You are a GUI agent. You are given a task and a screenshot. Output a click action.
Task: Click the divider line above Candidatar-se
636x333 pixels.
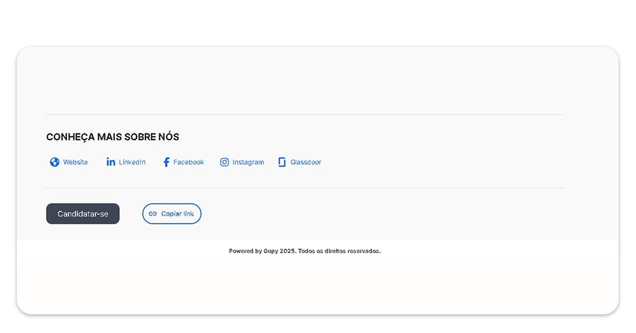pyautogui.click(x=304, y=188)
